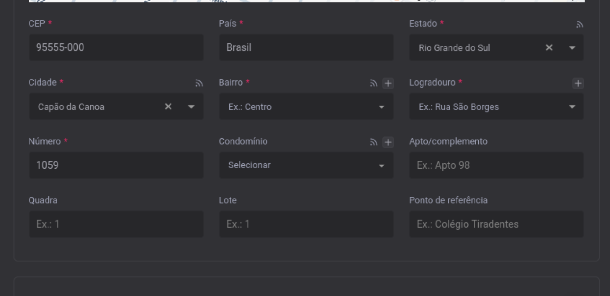Click the País field with Brasil
610x296 pixels.
pos(306,47)
